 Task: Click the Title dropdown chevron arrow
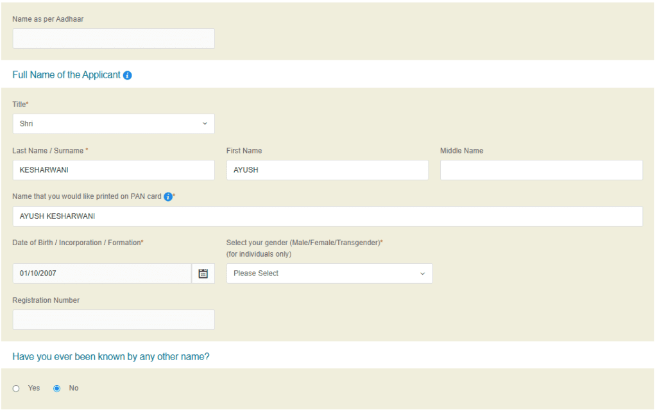(x=205, y=123)
